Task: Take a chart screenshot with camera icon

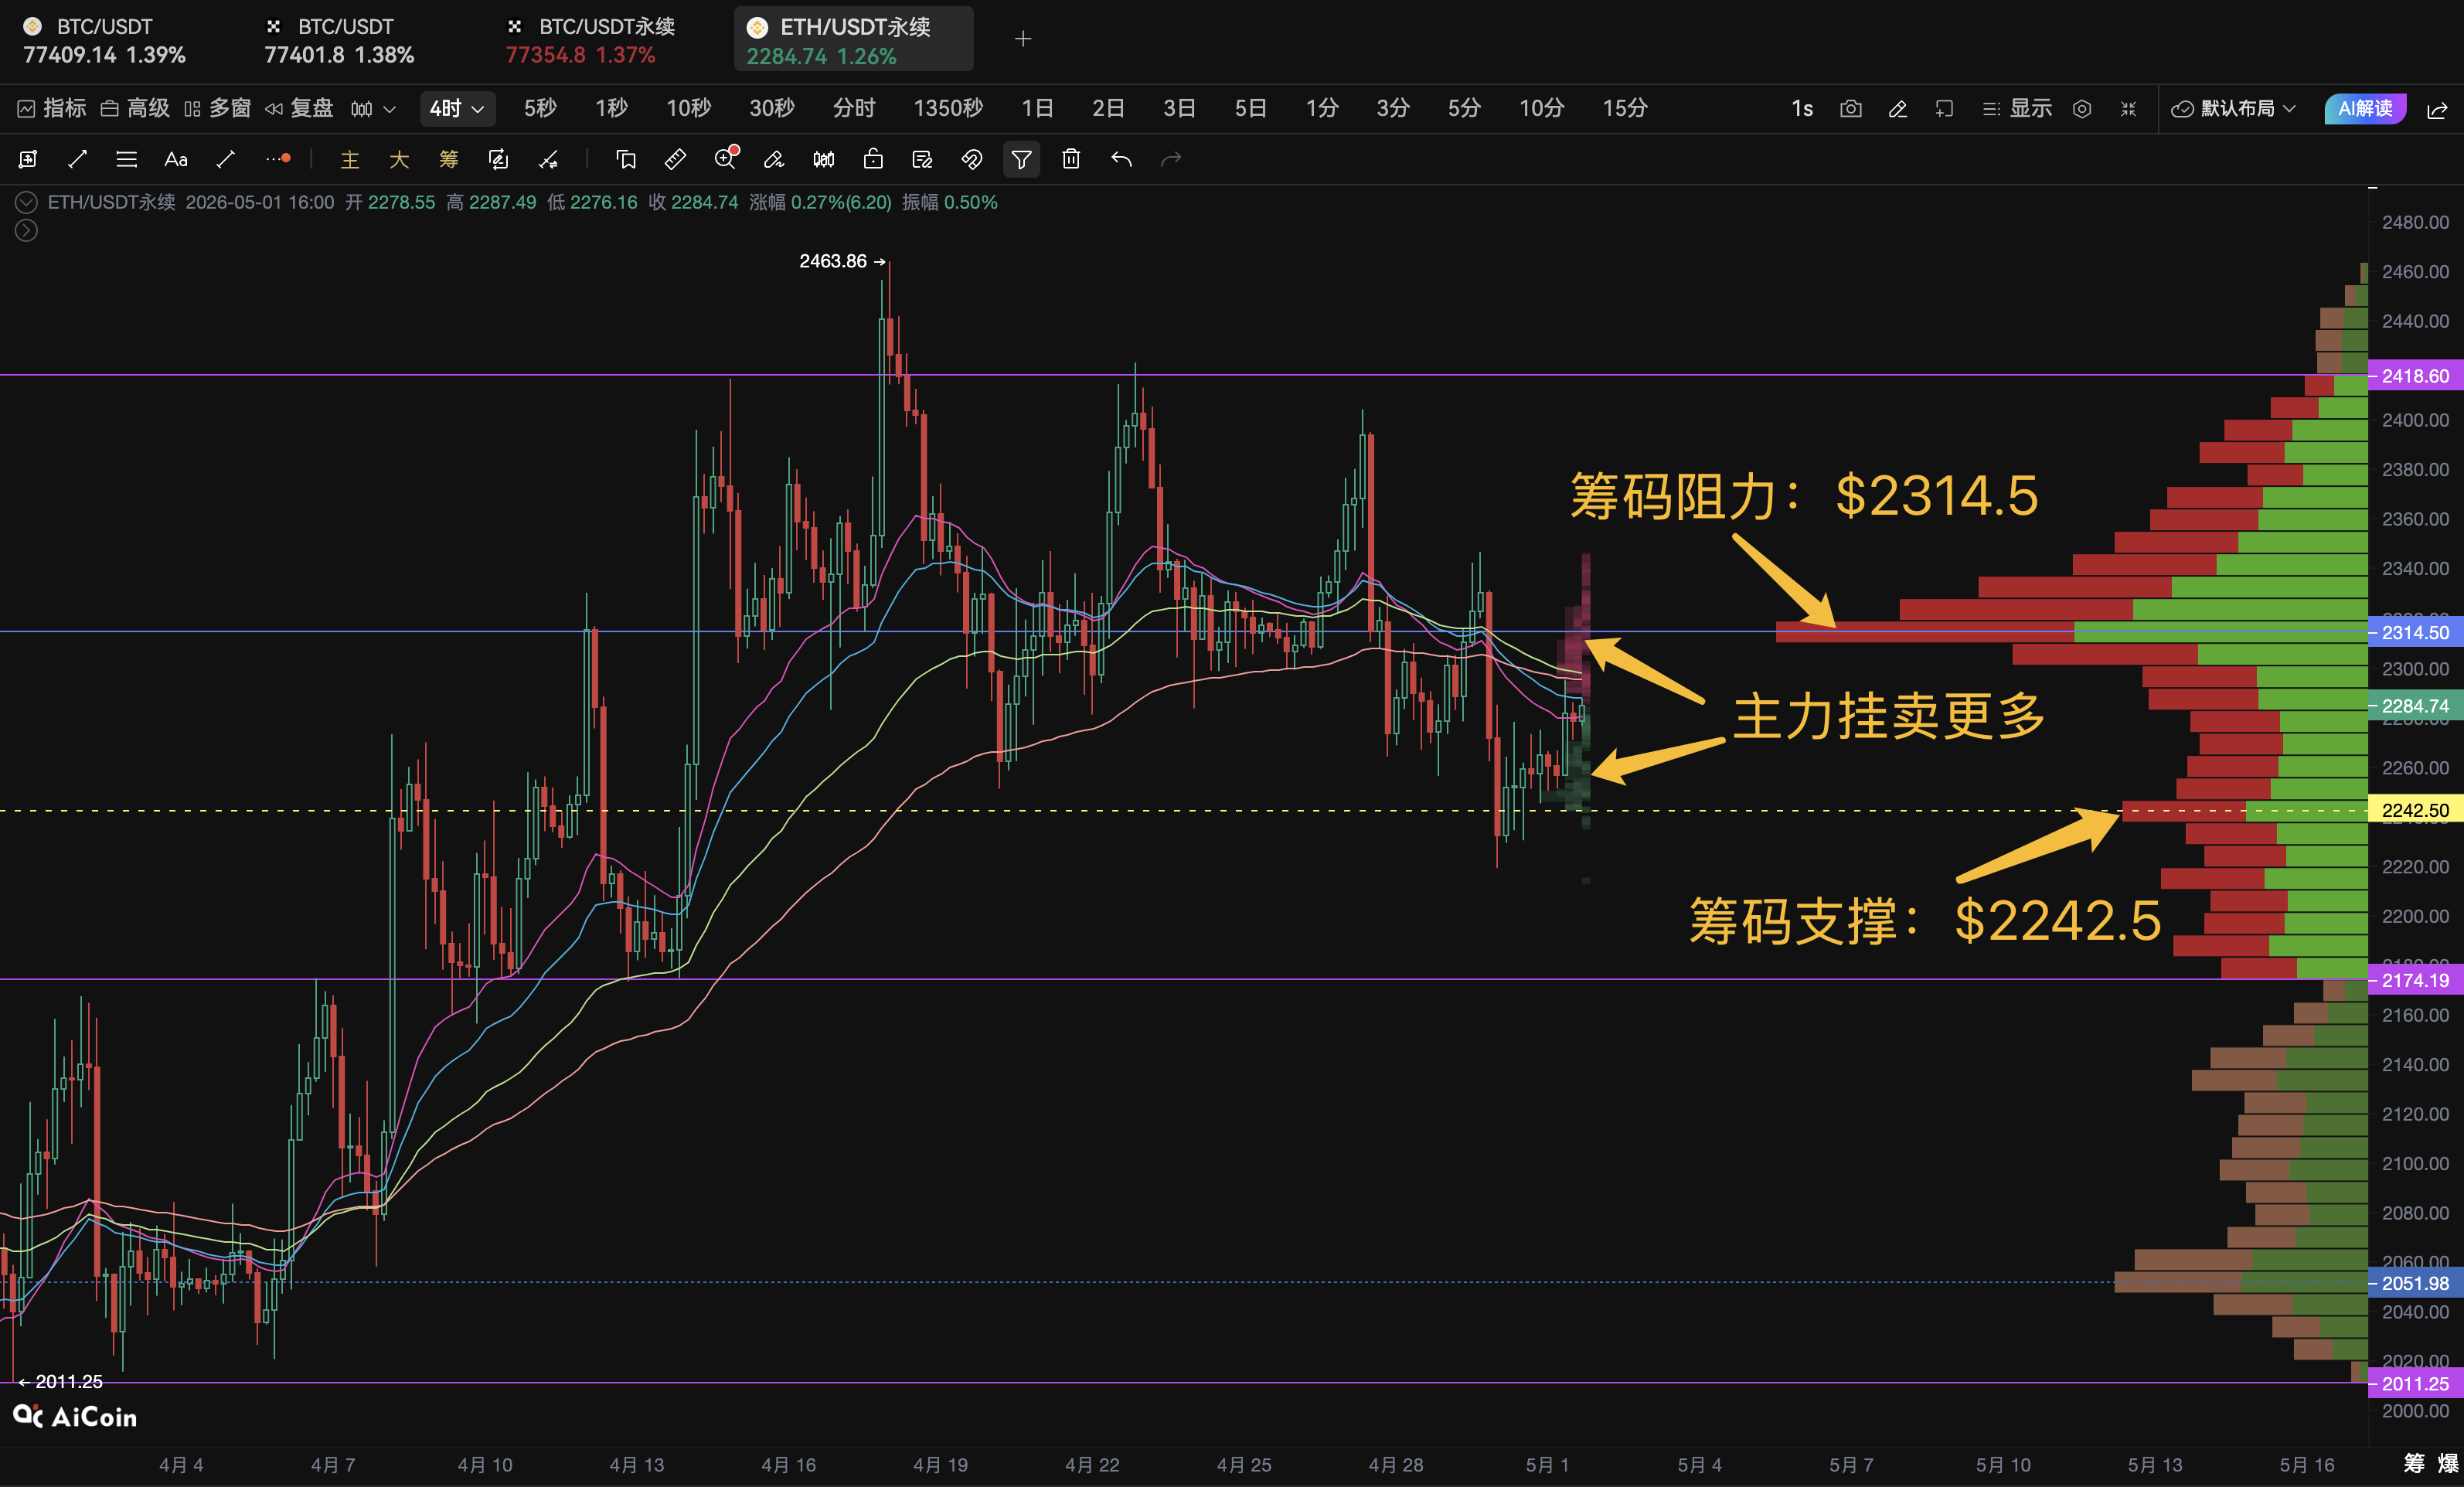Action: 1851,108
